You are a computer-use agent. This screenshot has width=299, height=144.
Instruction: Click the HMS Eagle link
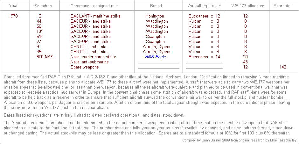(x=156, y=57)
